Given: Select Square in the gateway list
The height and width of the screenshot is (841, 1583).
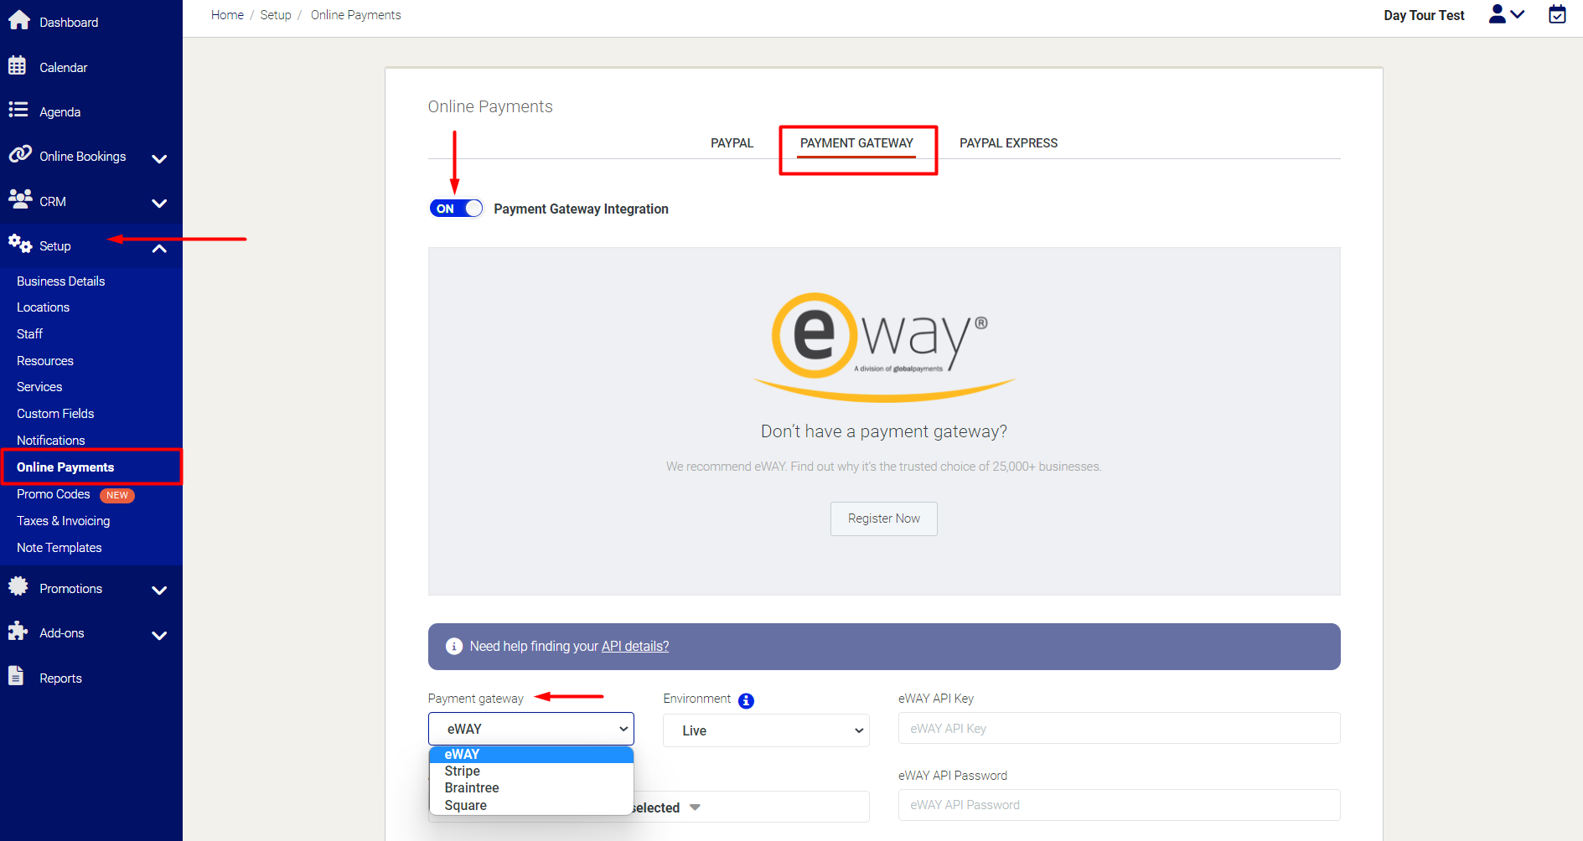Looking at the screenshot, I should pyautogui.click(x=531, y=806).
